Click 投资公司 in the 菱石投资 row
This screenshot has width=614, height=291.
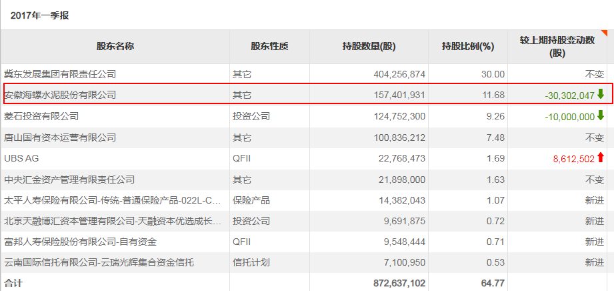[251, 116]
